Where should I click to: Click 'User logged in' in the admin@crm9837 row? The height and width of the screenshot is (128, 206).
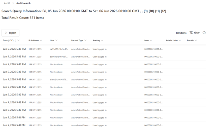click(x=99, y=57)
